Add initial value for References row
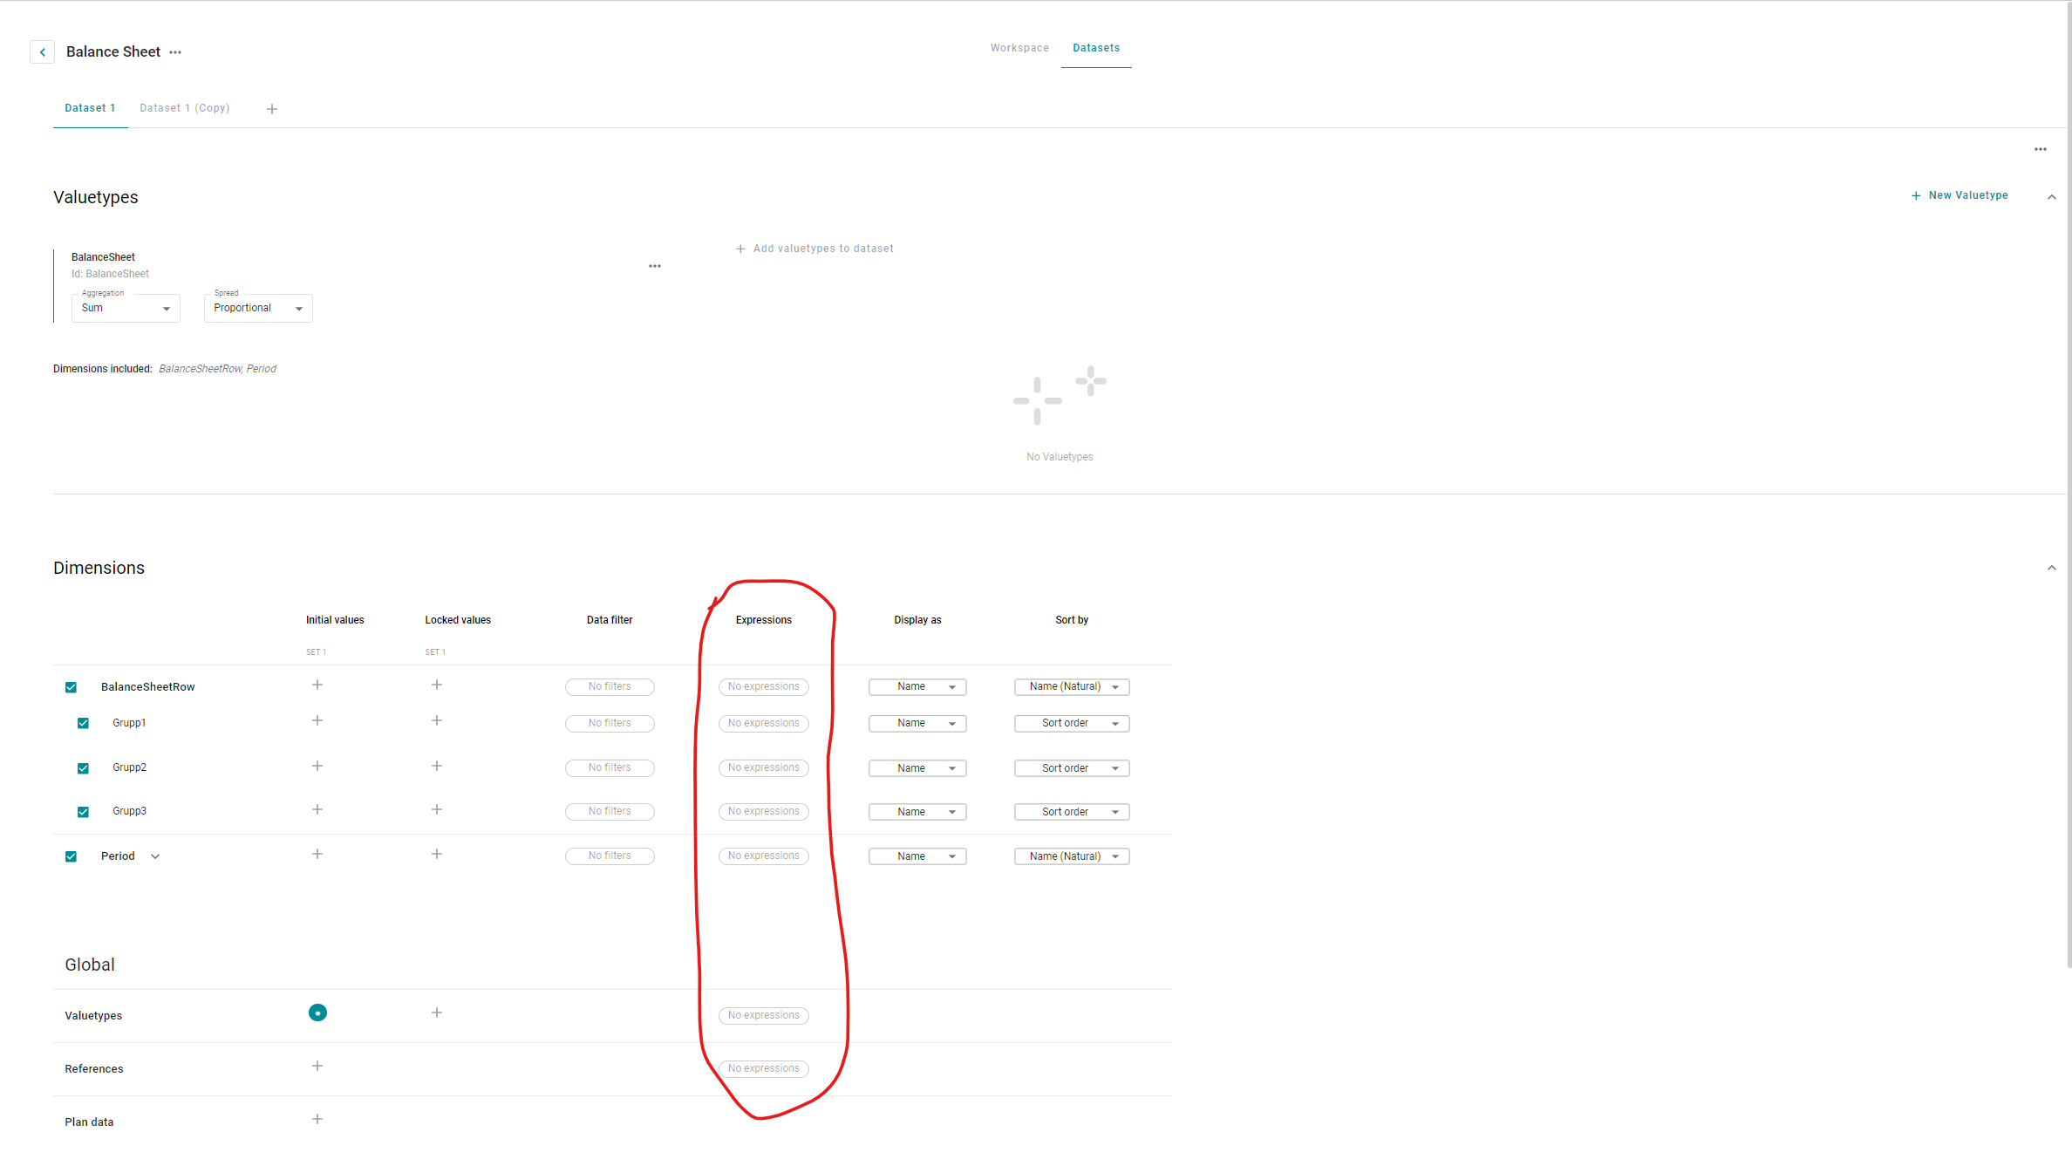 pyautogui.click(x=317, y=1067)
